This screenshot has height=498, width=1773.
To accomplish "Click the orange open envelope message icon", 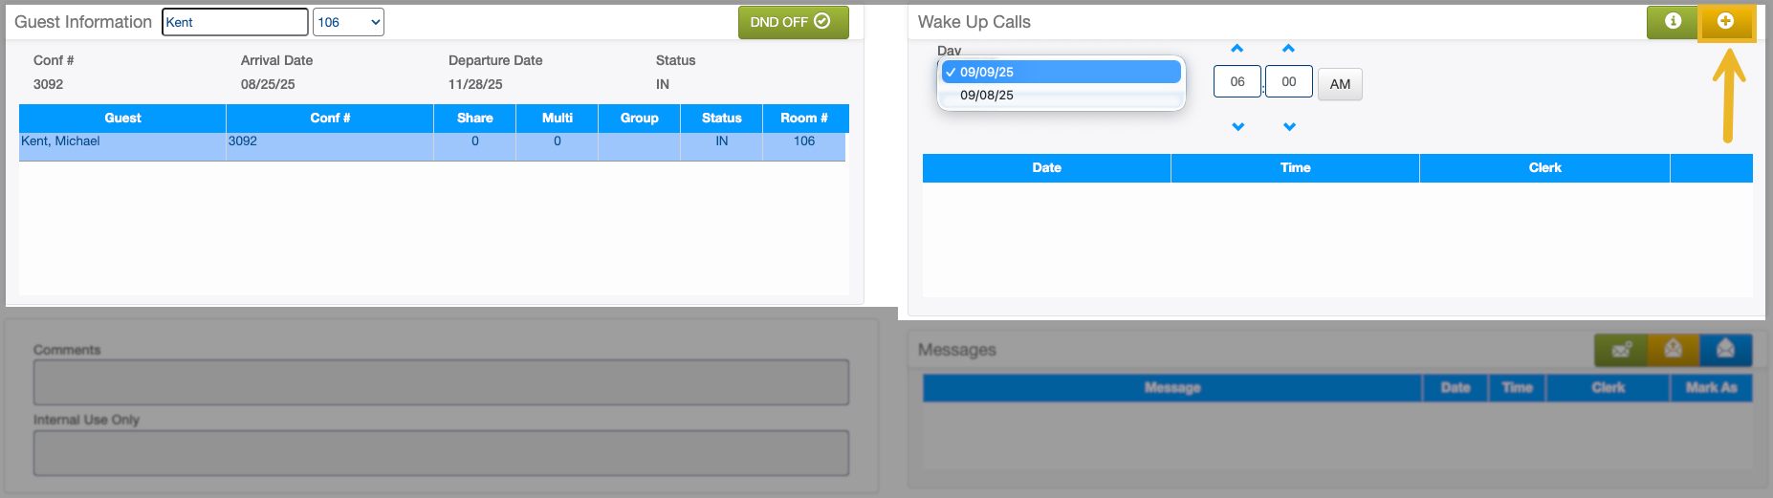I will pos(1674,350).
